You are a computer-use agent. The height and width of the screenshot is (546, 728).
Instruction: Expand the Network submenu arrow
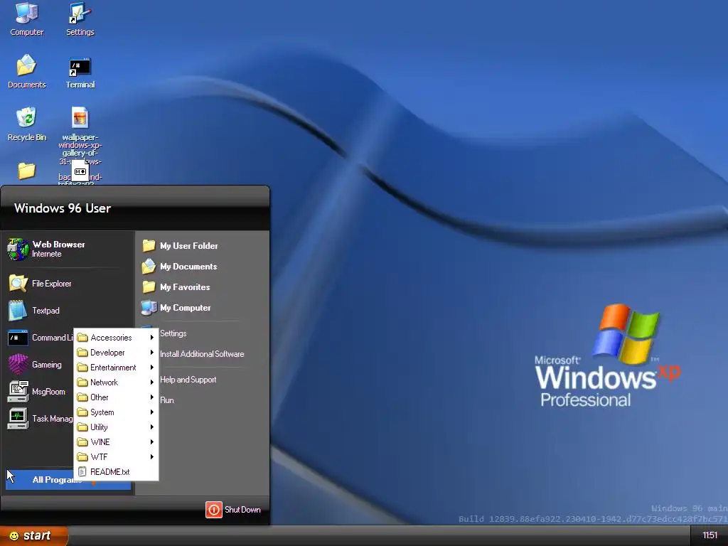pos(152,382)
